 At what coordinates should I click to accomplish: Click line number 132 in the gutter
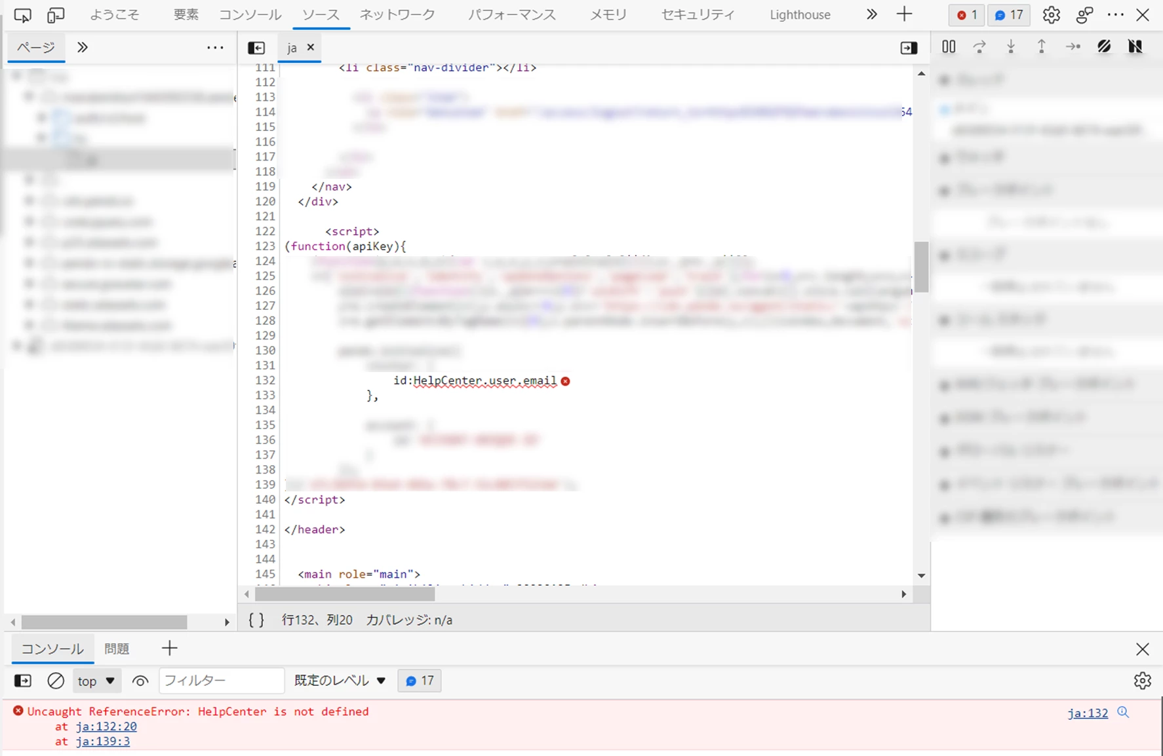click(266, 380)
